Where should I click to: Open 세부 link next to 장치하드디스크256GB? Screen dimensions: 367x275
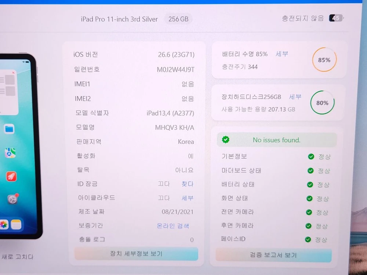click(295, 96)
